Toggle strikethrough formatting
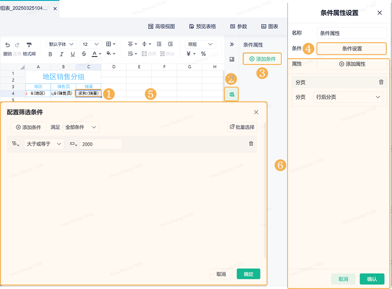The height and width of the screenshot is (289, 392). click(x=84, y=54)
